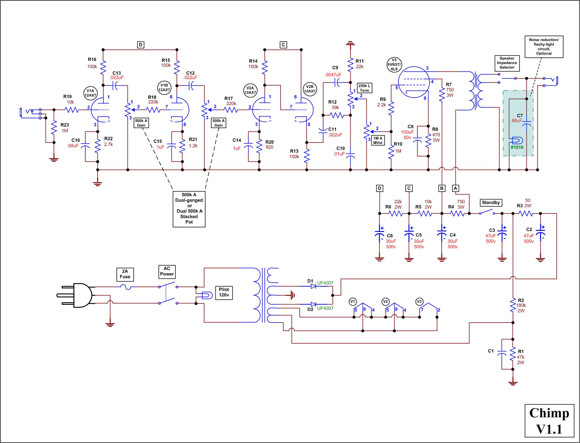Toggle the Speaker Impedance Selector switch

[x=507, y=78]
